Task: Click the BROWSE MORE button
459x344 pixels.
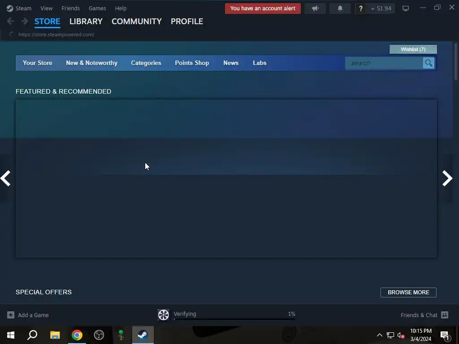Action: 408,292
